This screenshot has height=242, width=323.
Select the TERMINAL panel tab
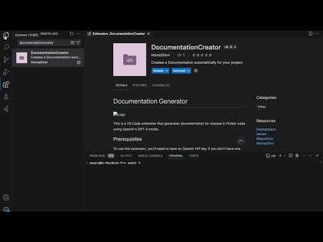click(x=176, y=156)
